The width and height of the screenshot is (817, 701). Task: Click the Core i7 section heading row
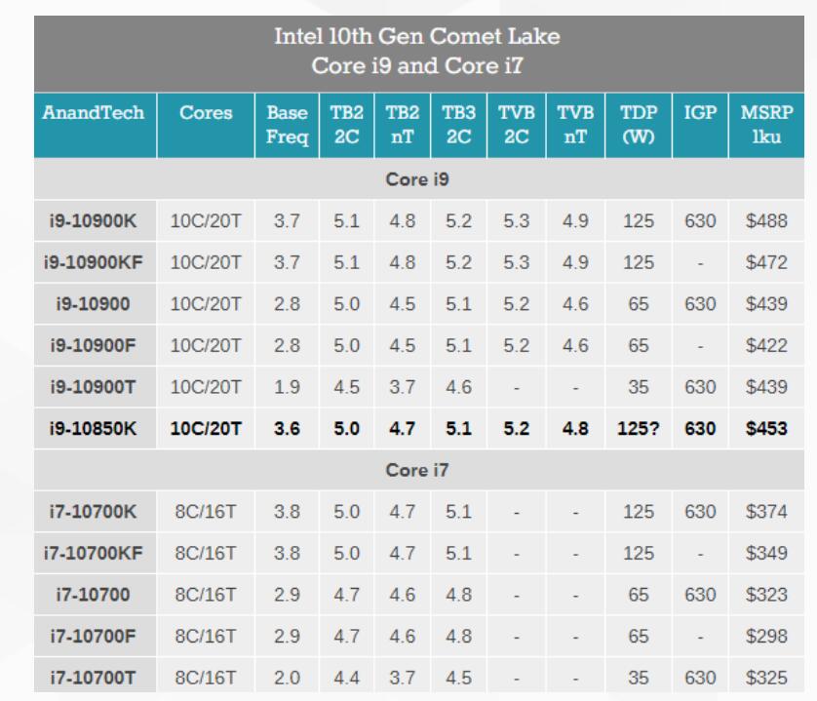click(408, 470)
